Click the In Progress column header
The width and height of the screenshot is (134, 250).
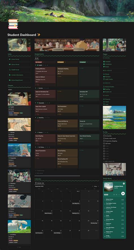(x=60, y=62)
